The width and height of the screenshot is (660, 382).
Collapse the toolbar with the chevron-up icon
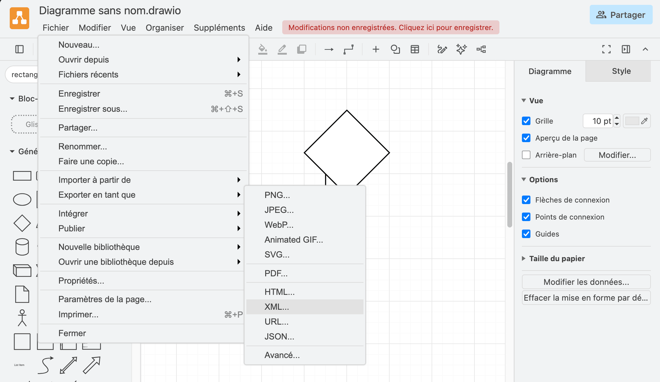point(645,49)
